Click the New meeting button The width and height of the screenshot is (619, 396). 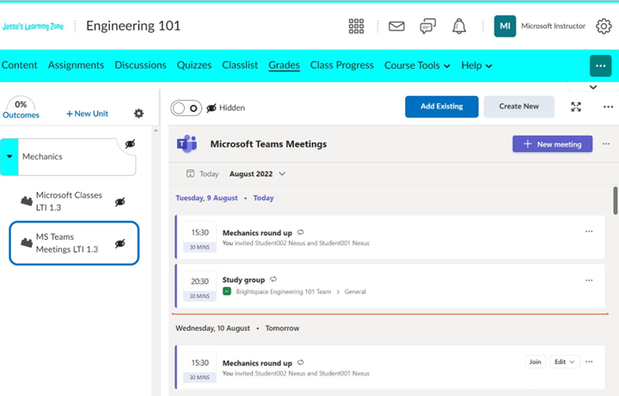pyautogui.click(x=552, y=144)
